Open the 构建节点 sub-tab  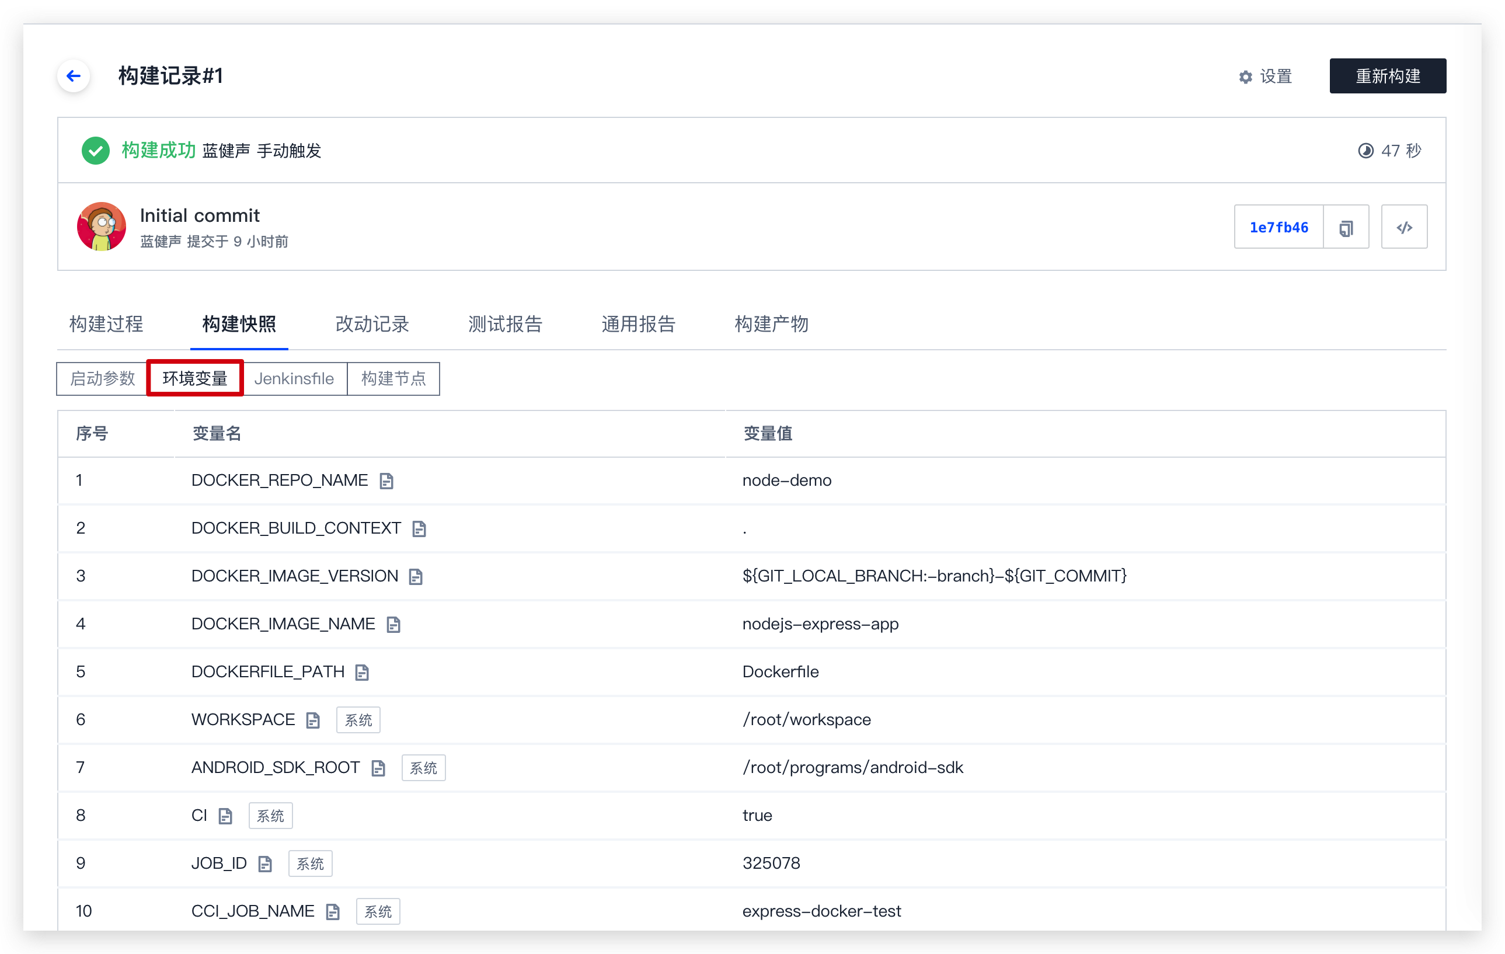click(x=393, y=379)
